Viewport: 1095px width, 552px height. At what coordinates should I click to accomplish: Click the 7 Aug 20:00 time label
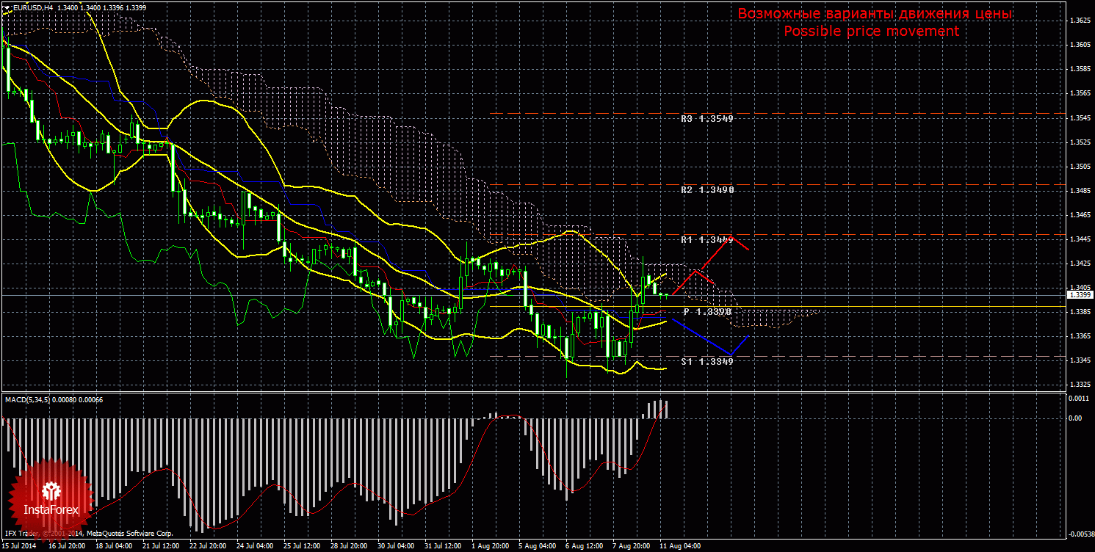[x=632, y=546]
